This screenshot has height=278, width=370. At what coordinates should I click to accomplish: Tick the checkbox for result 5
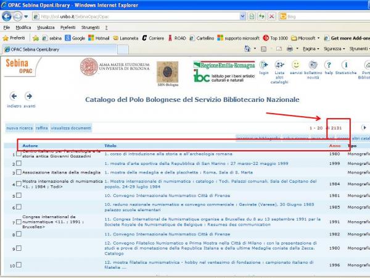[x=19, y=195]
